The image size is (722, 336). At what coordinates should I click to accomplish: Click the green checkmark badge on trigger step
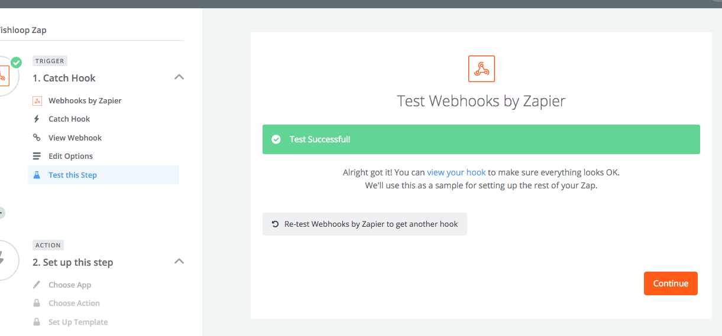17,62
